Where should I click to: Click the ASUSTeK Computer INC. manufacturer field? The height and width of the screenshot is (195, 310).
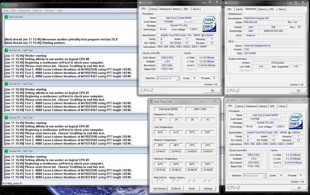[273, 18]
